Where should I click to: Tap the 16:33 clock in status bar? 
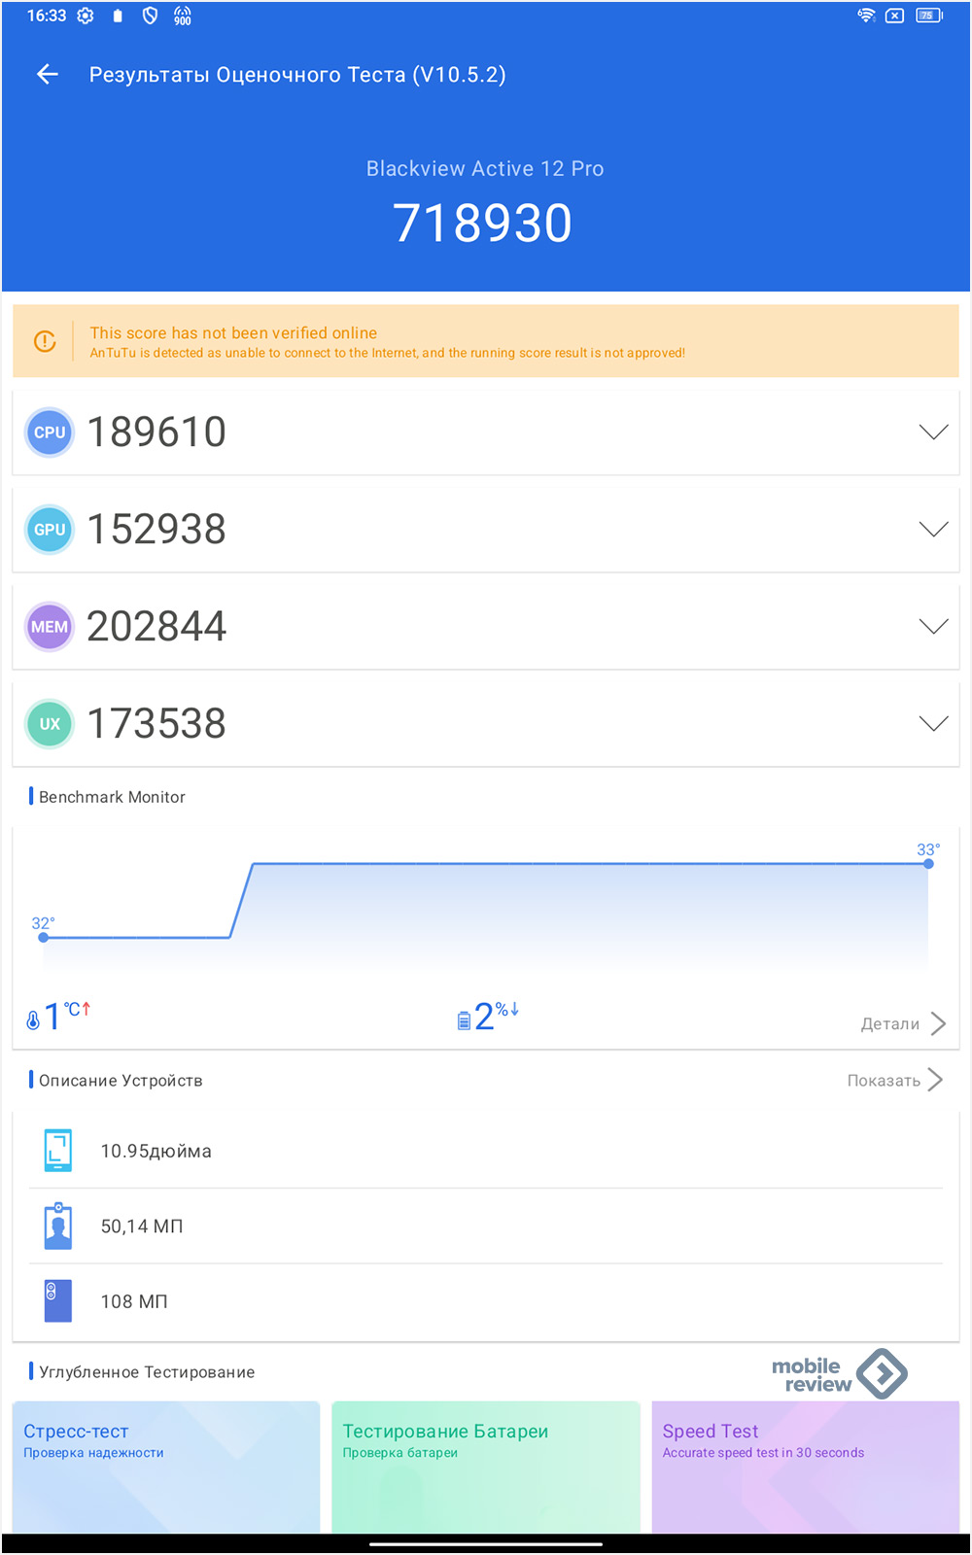tap(47, 16)
